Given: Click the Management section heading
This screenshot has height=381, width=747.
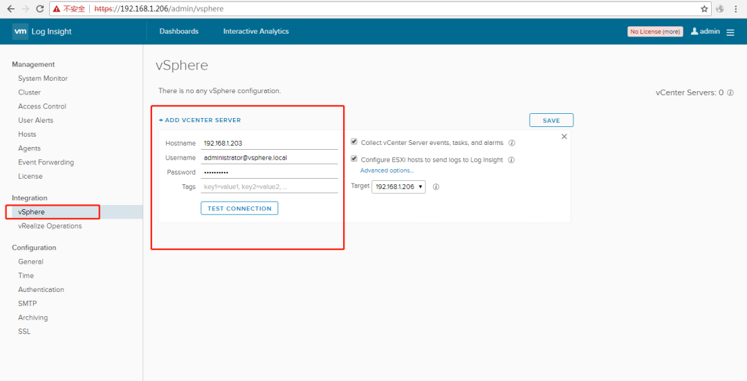Looking at the screenshot, I should [x=33, y=64].
